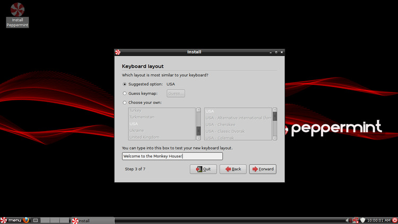Minimize the Install window
The height and width of the screenshot is (224, 398).
point(271,53)
